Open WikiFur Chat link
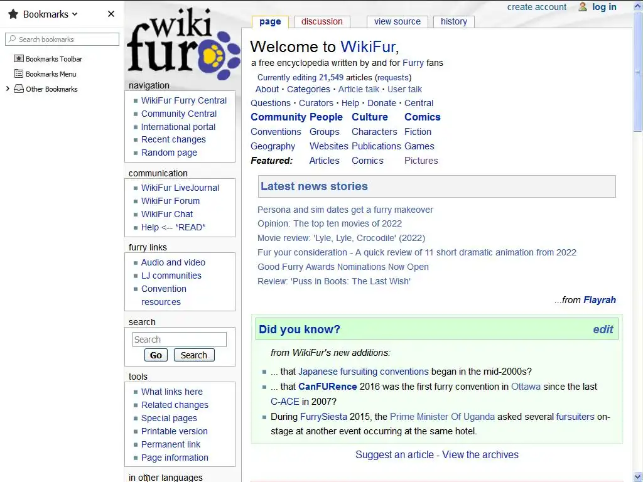643x482 pixels. point(167,214)
